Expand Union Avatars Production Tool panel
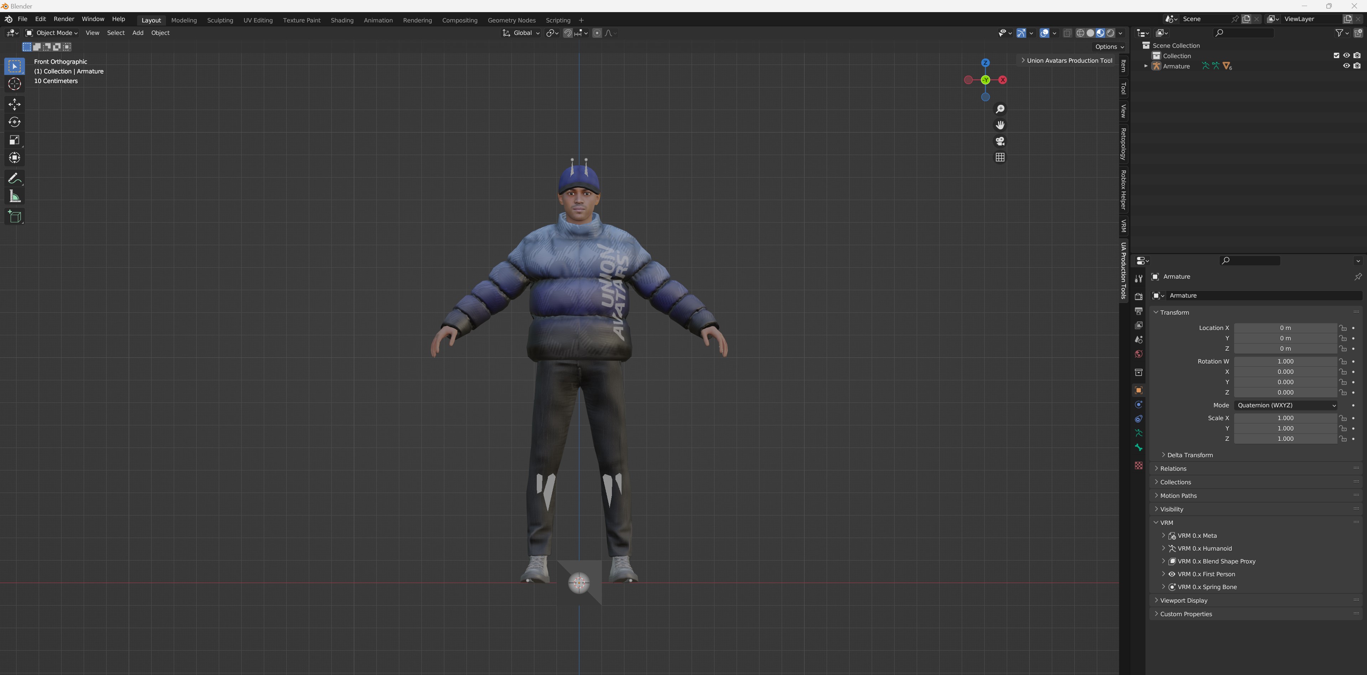1367x675 pixels. coord(1066,61)
